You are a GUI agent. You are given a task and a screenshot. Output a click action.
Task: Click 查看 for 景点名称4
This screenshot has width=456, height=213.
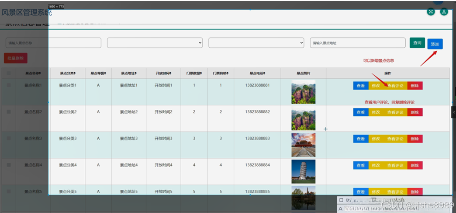point(361,165)
